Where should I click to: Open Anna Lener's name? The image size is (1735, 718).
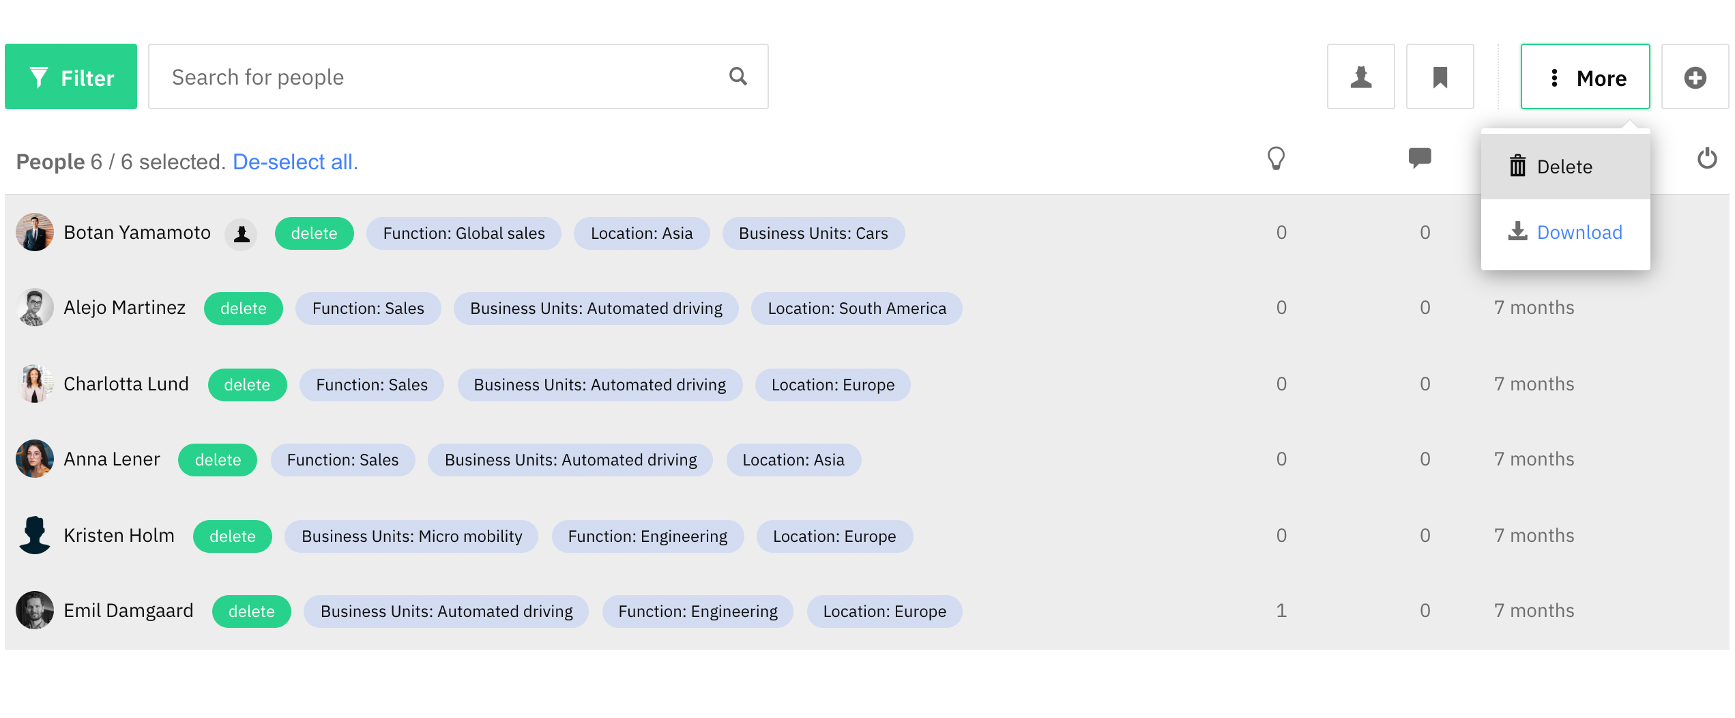(112, 459)
